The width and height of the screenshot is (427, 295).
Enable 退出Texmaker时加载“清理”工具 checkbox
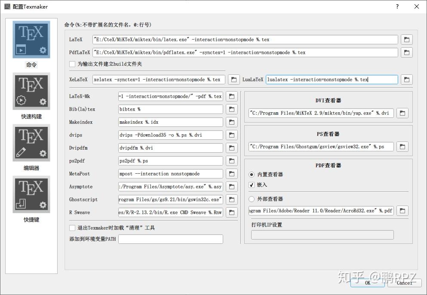72,228
